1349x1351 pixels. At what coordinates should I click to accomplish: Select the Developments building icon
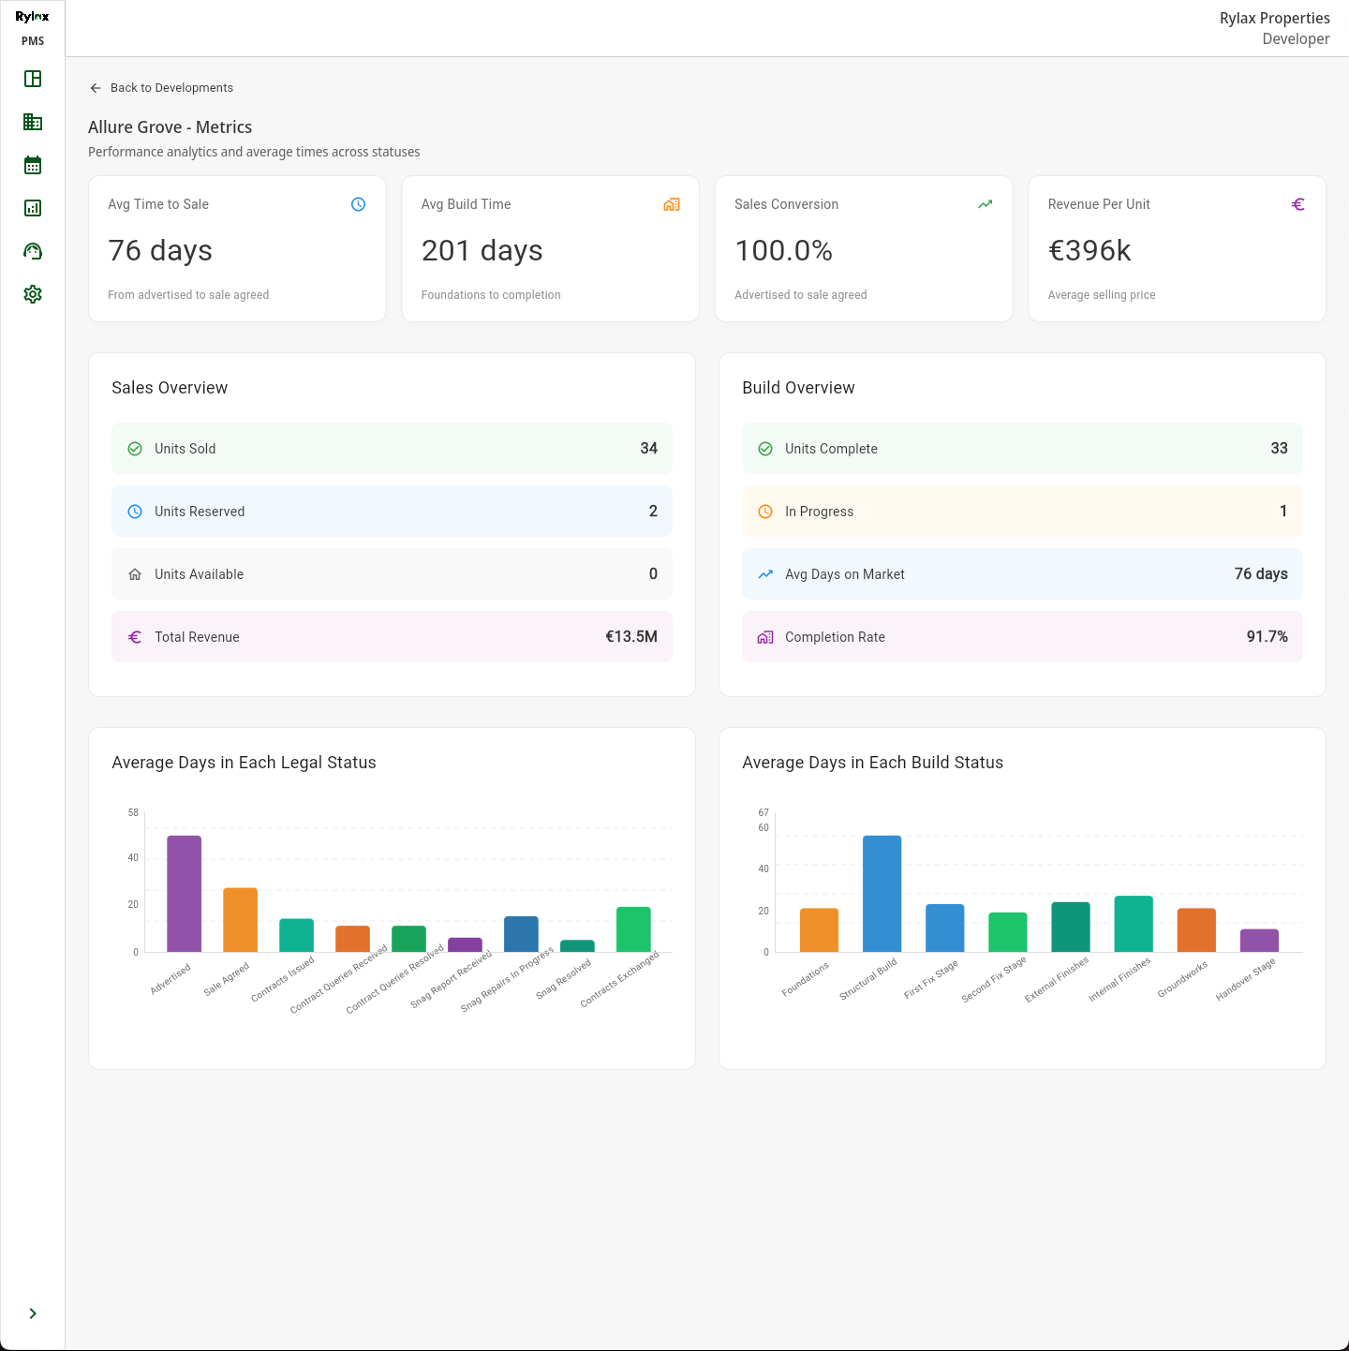[x=33, y=122]
